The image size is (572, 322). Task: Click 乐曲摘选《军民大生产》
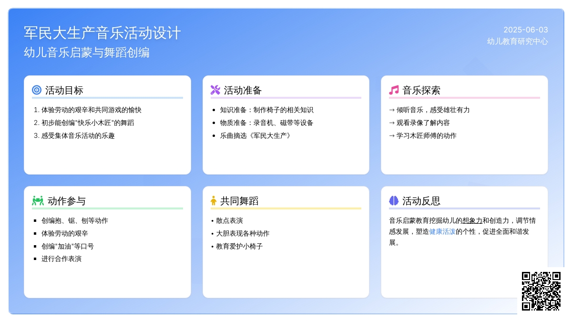click(256, 135)
